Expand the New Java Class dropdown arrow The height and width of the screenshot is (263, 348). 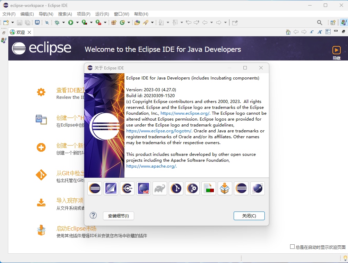pyautogui.click(x=129, y=22)
